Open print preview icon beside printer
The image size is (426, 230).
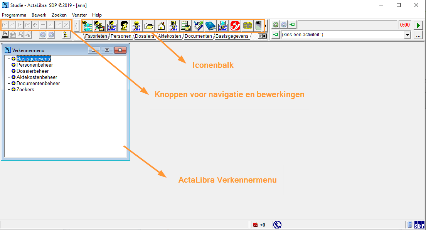13,35
